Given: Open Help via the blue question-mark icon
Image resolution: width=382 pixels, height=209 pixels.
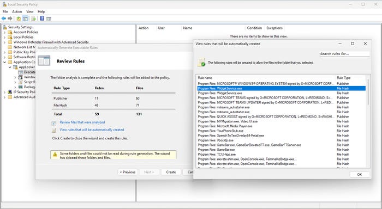Looking at the screenshot, I should (42, 19).
